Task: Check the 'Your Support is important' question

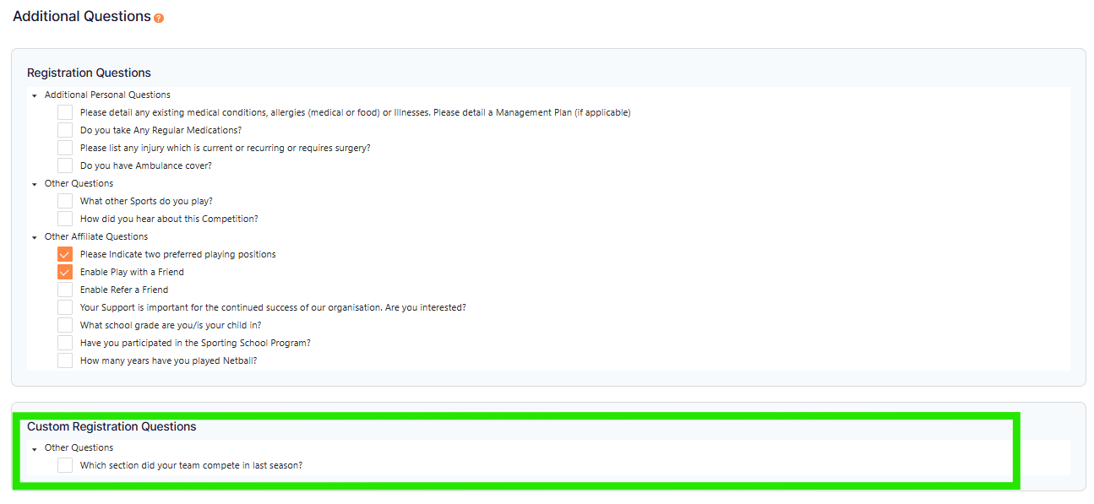Action: tap(65, 307)
